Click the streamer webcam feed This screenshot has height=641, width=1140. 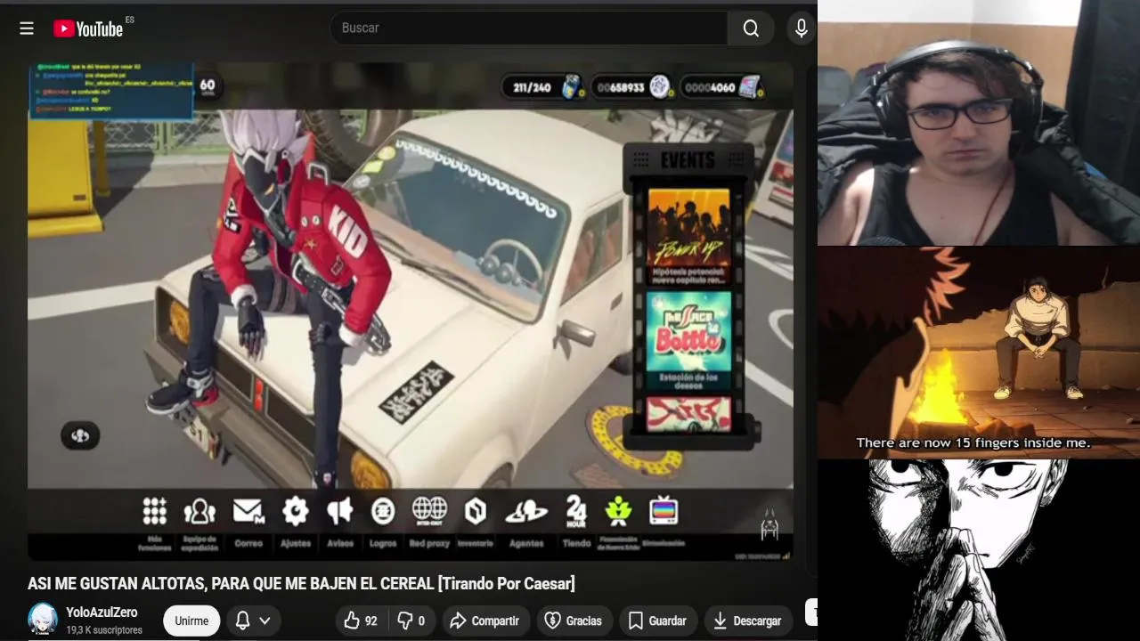tap(979, 123)
